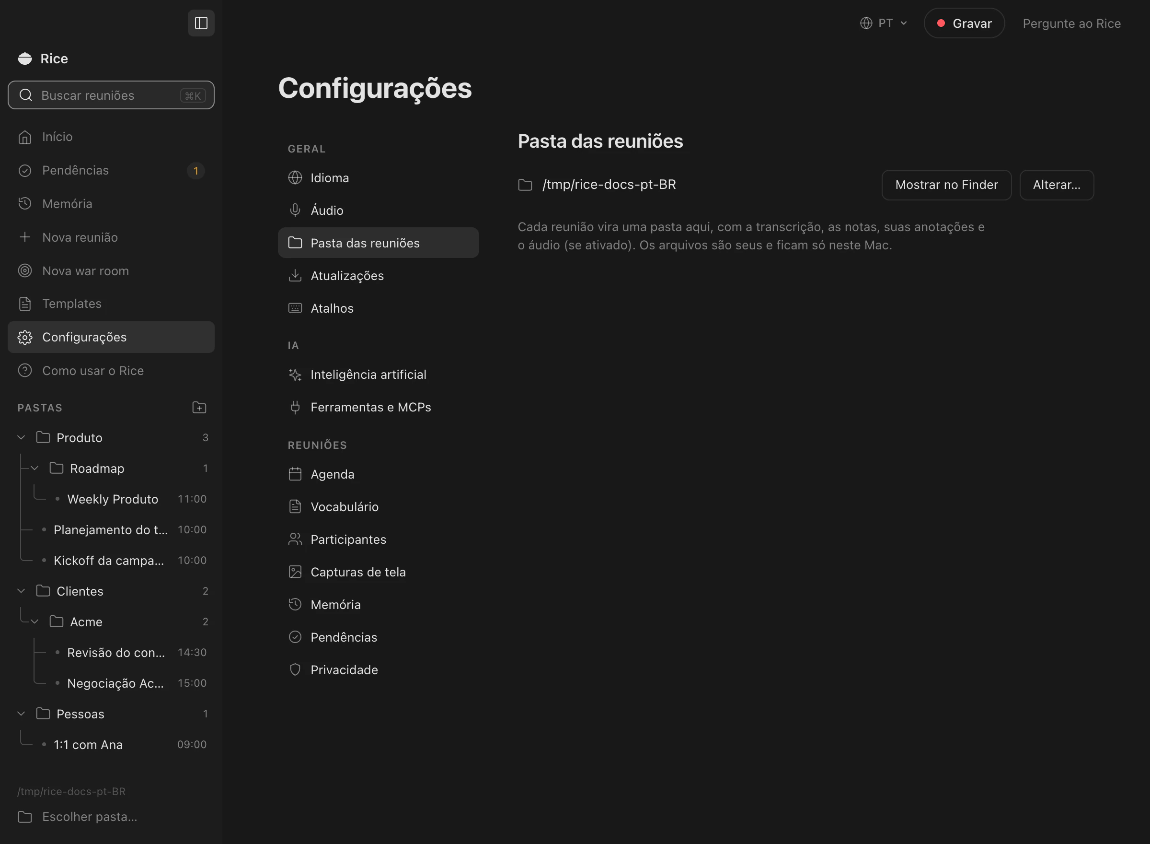1150x844 pixels.
Task: Click the Templates document icon
Action: [x=25, y=304]
